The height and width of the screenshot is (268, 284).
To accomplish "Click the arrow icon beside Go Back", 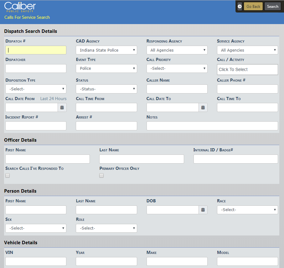I will tap(240, 7).
